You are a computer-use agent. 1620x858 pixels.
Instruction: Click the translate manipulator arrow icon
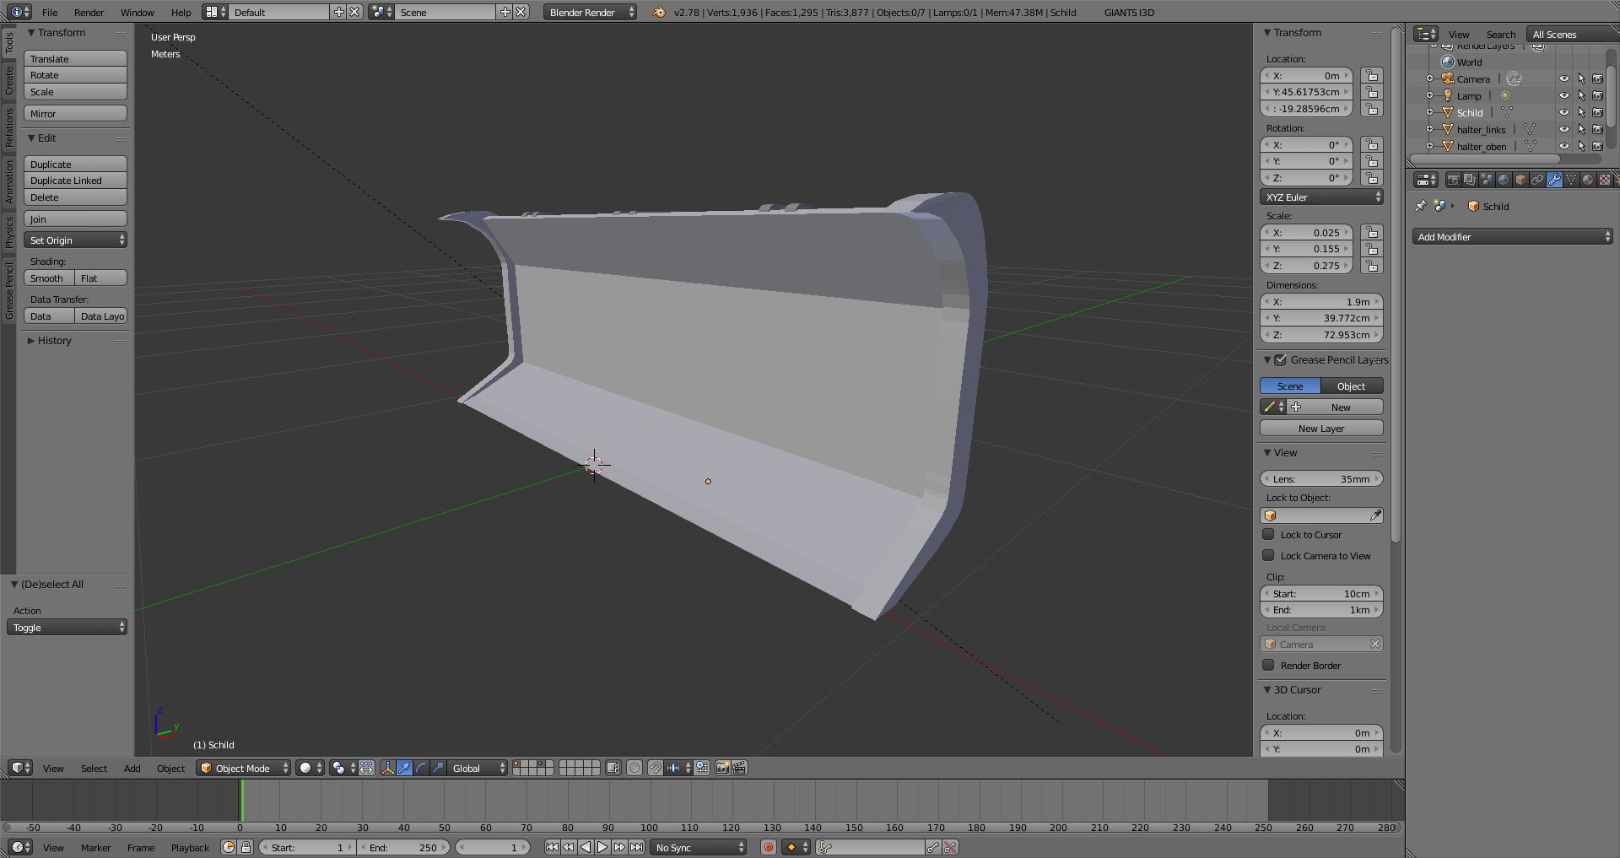click(404, 768)
